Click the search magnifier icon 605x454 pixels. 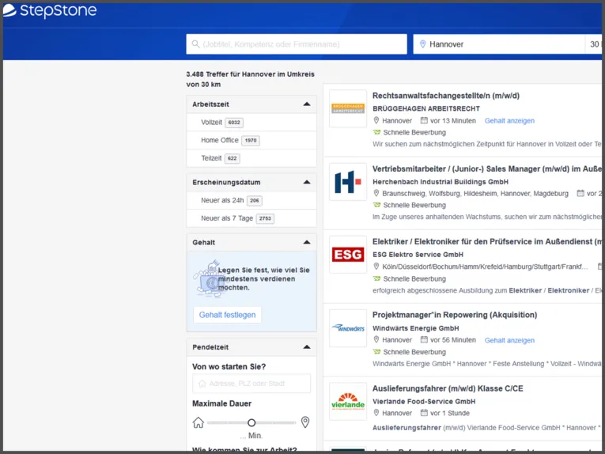pos(195,44)
